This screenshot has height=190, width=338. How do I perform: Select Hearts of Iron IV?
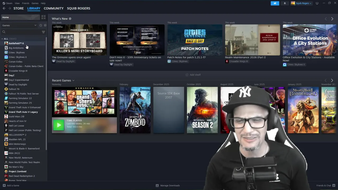[x=17, y=121]
